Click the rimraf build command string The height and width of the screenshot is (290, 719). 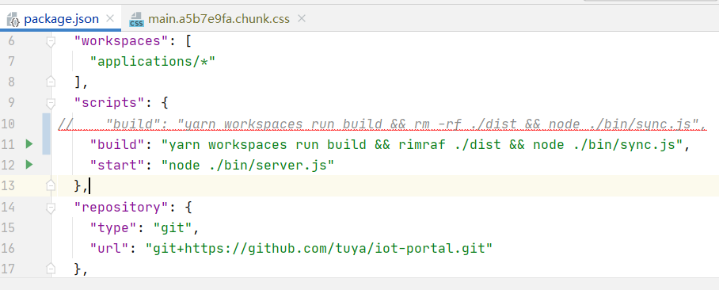[x=422, y=144]
